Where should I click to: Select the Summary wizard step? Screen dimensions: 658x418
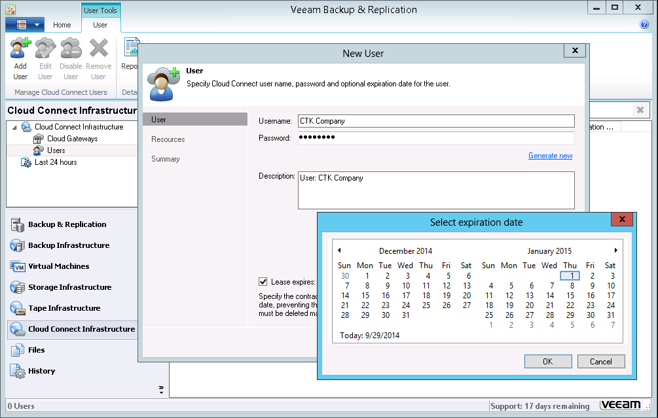(166, 159)
